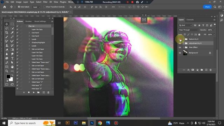This screenshot has width=224, height=126.
Task: Select the Crop tool
Action: 7,33
